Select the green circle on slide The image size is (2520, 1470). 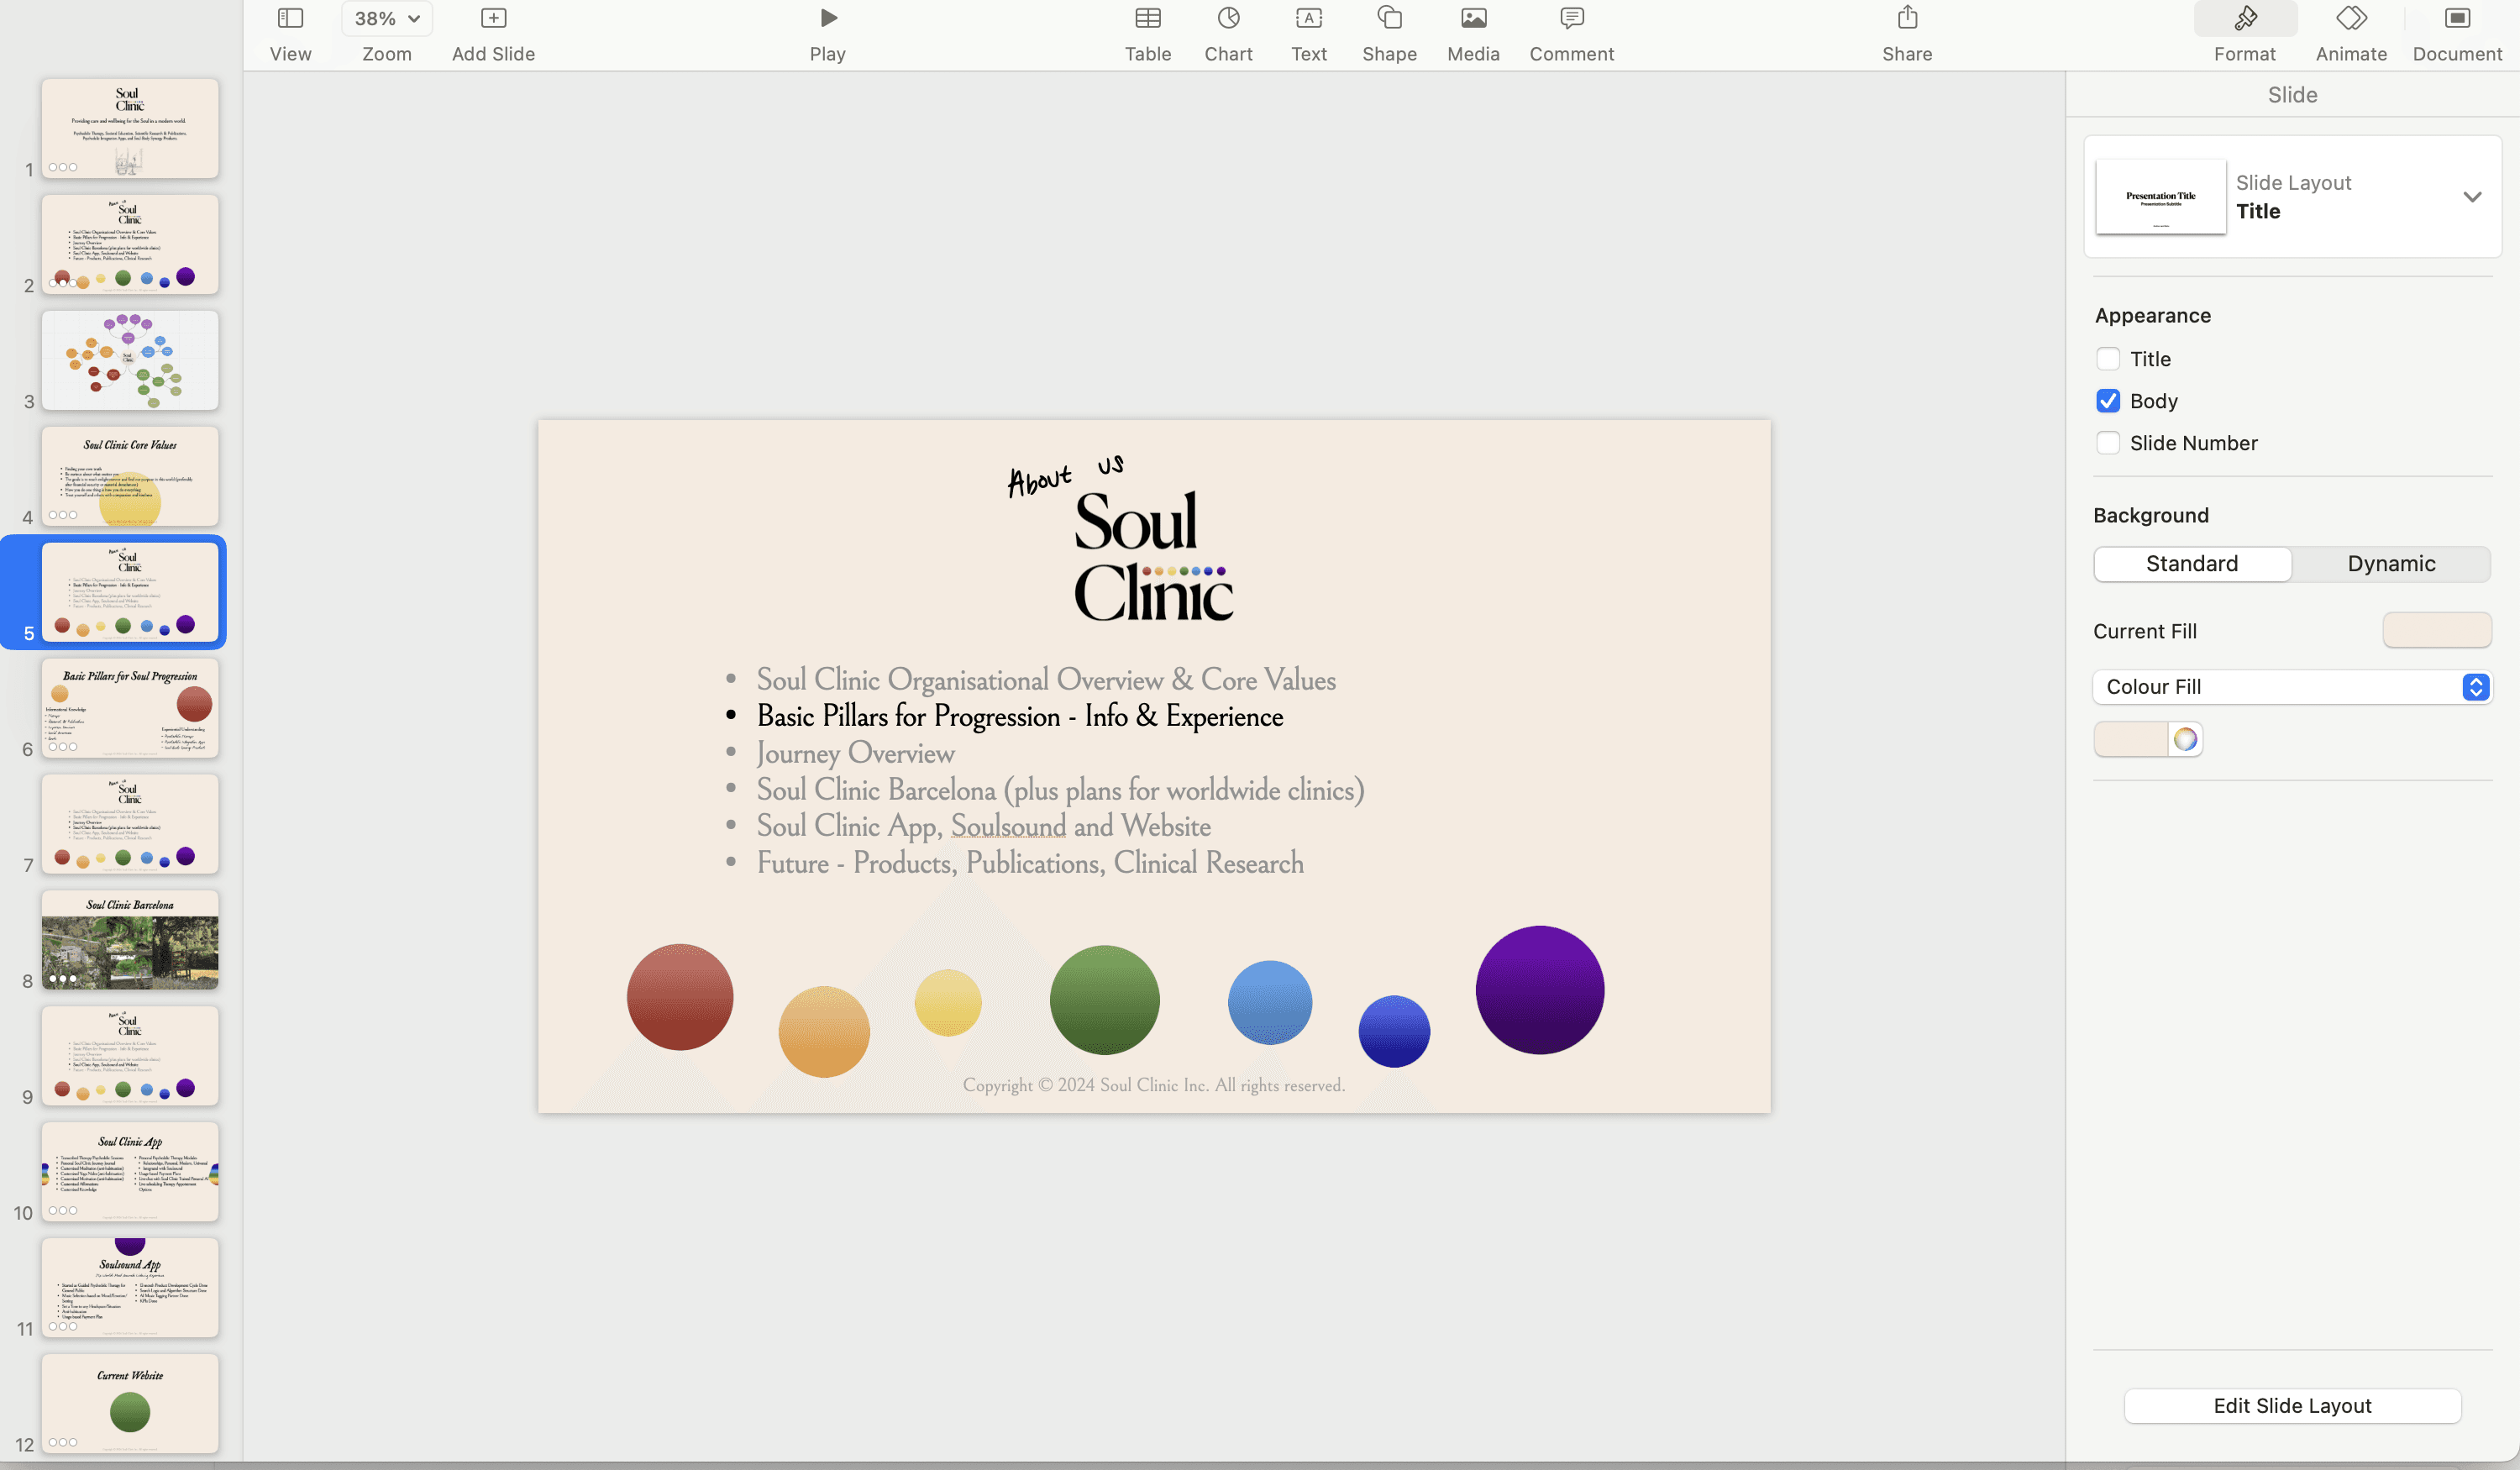tap(1104, 1000)
